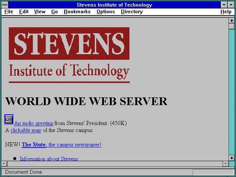The image size is (236, 177).
Task: Open the Edit menu
Action: pos(24,12)
